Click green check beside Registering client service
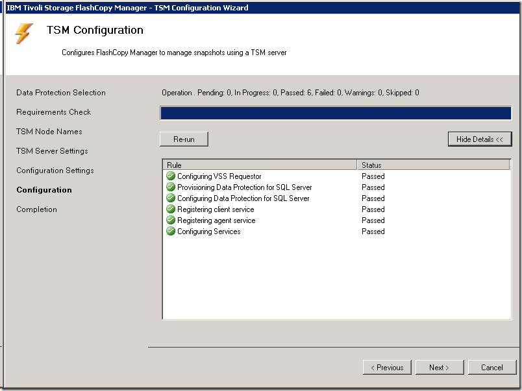The width and height of the screenshot is (522, 391). (x=171, y=209)
